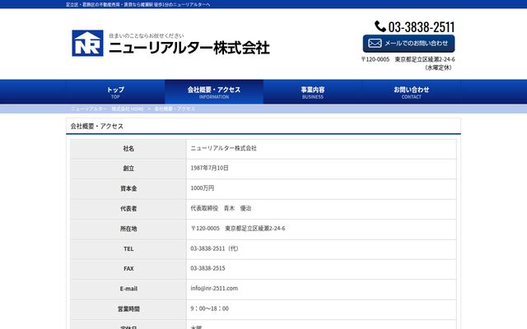Click the 社名 row label

tap(128, 148)
